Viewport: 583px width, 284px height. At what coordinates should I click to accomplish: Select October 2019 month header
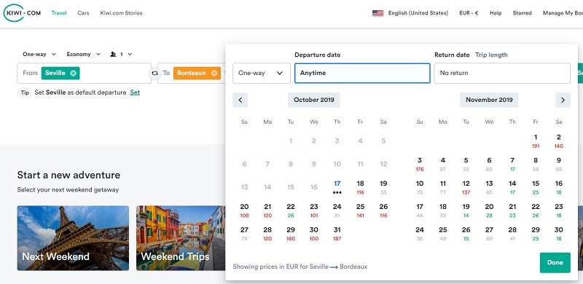pos(314,100)
